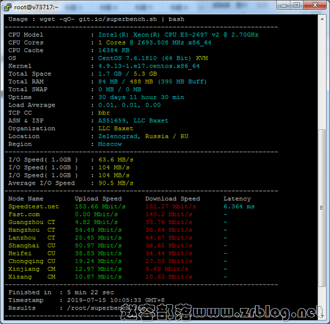
Task: Click the superbench.sh usage command line
Action: [96, 19]
